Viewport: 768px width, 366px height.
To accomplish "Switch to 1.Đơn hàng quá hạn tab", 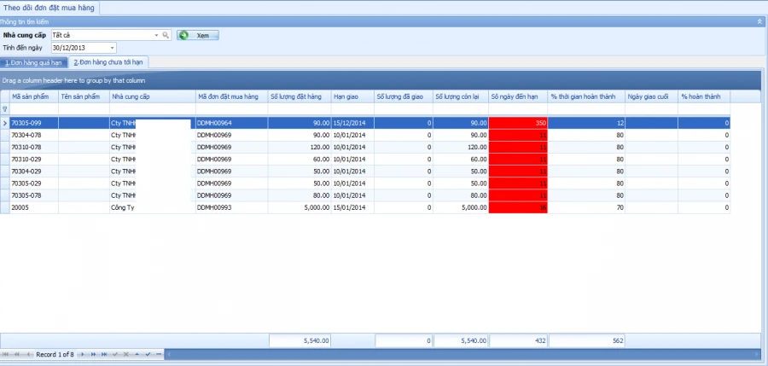I will (x=33, y=63).
